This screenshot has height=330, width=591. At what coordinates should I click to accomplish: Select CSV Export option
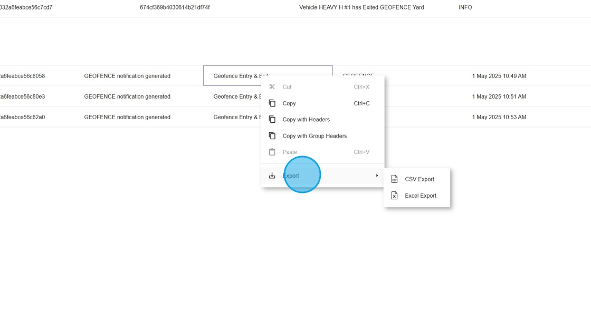point(419,179)
